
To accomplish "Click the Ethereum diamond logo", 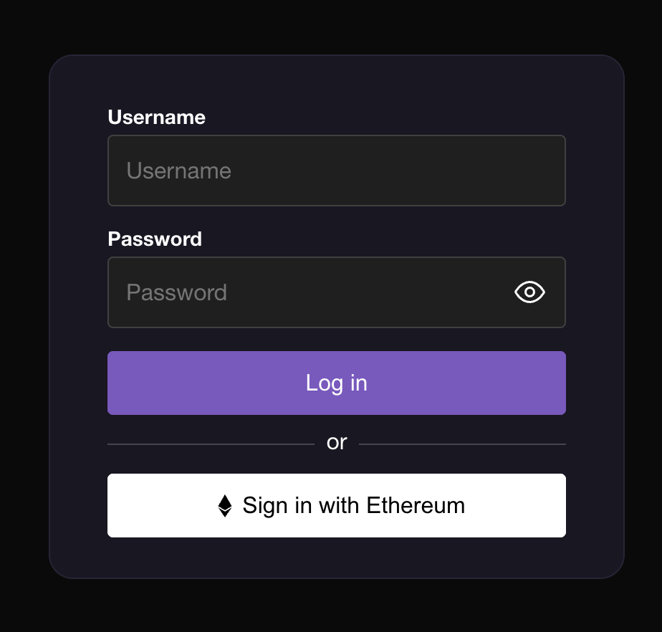I will point(225,506).
